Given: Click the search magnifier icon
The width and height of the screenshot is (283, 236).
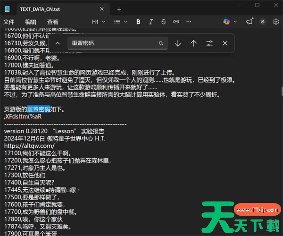Looking at the screenshot, I should [x=161, y=43].
